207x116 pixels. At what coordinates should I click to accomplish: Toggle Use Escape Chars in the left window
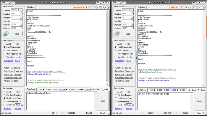(x=5, y=98)
